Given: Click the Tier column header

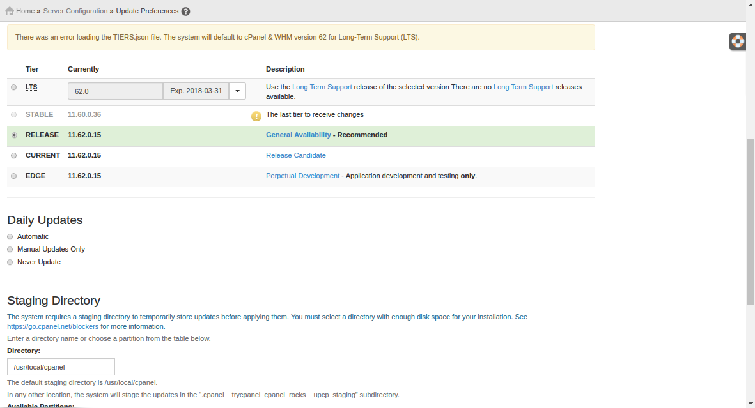Looking at the screenshot, I should (32, 69).
